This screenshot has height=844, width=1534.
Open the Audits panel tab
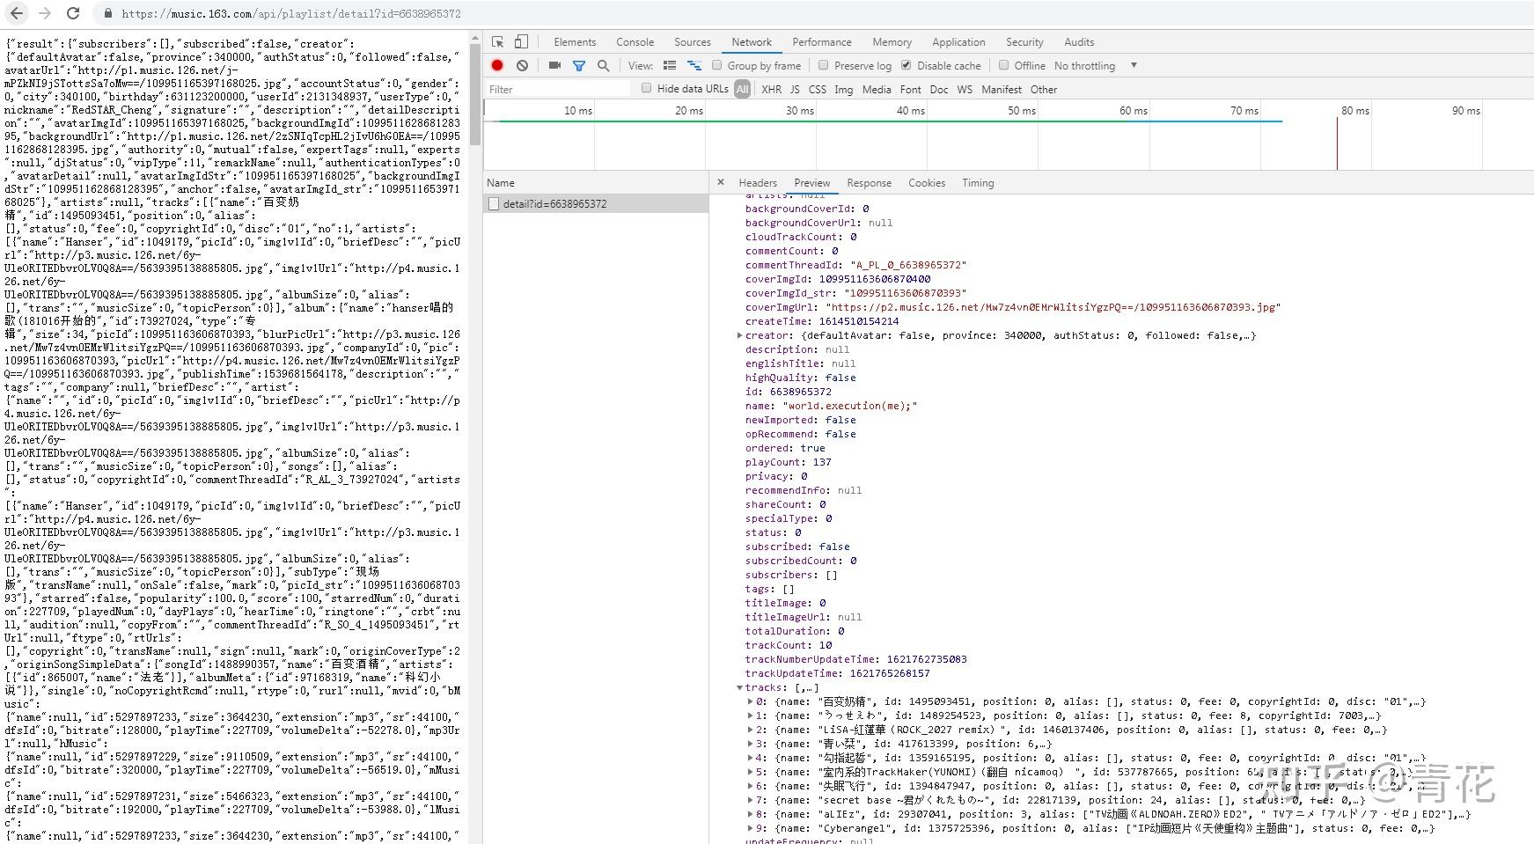click(x=1079, y=42)
